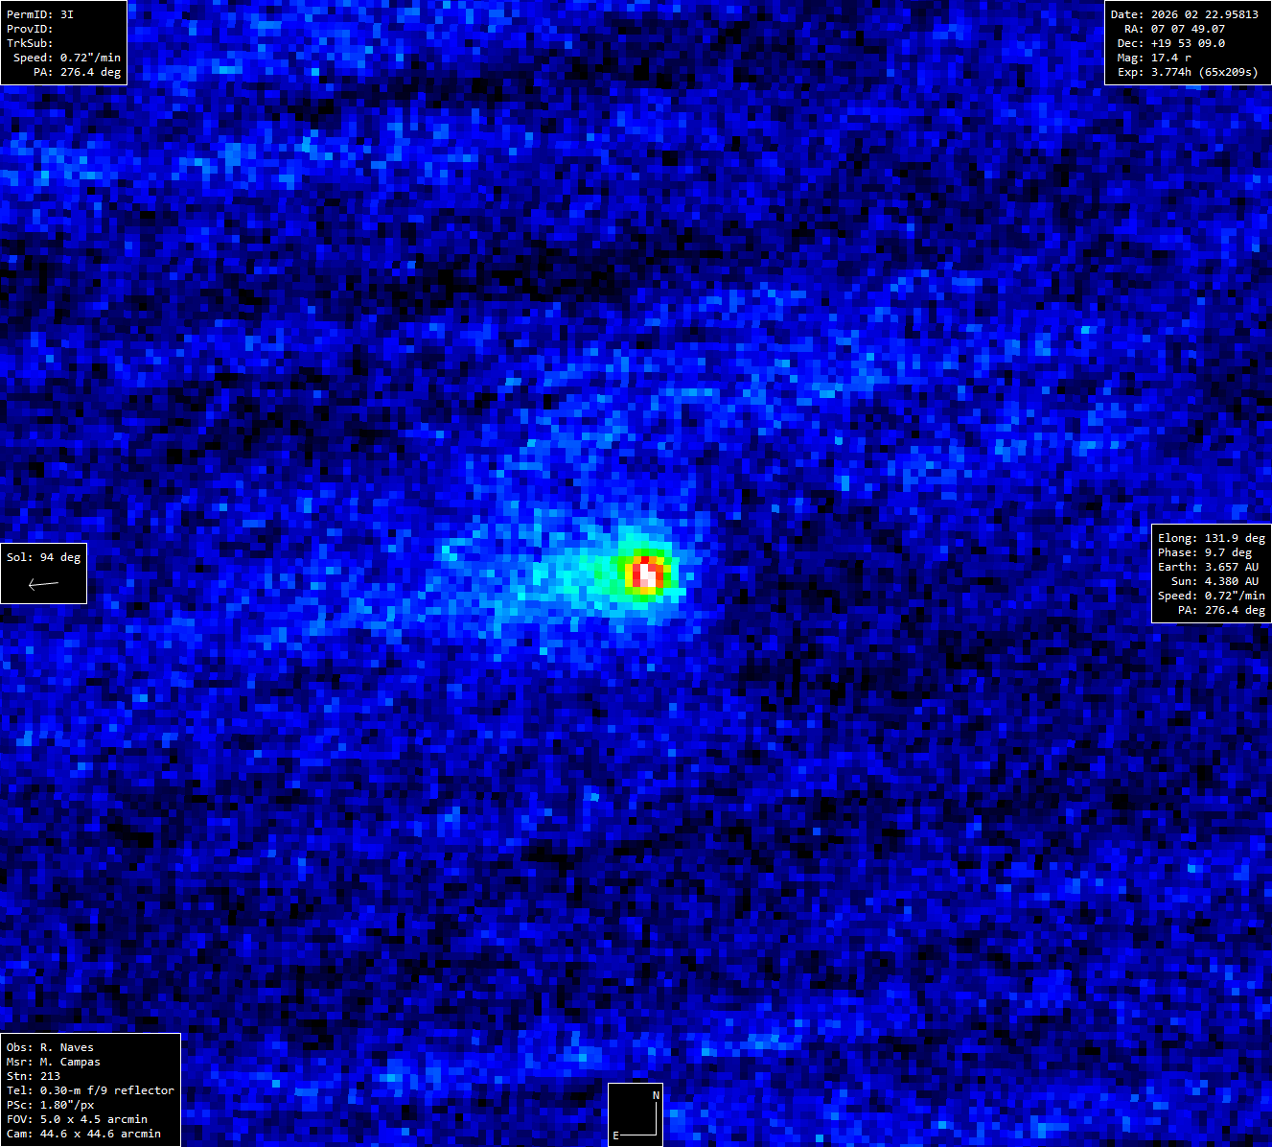Click the Elong: 131.9 deg entry
The width and height of the screenshot is (1272, 1147).
[1211, 538]
